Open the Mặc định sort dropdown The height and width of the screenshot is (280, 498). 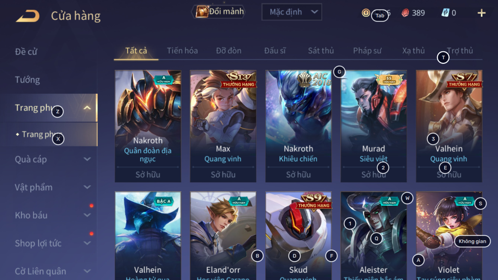coord(292,12)
